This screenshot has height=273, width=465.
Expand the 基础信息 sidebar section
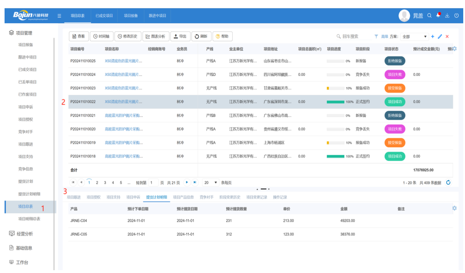[x=24, y=248]
